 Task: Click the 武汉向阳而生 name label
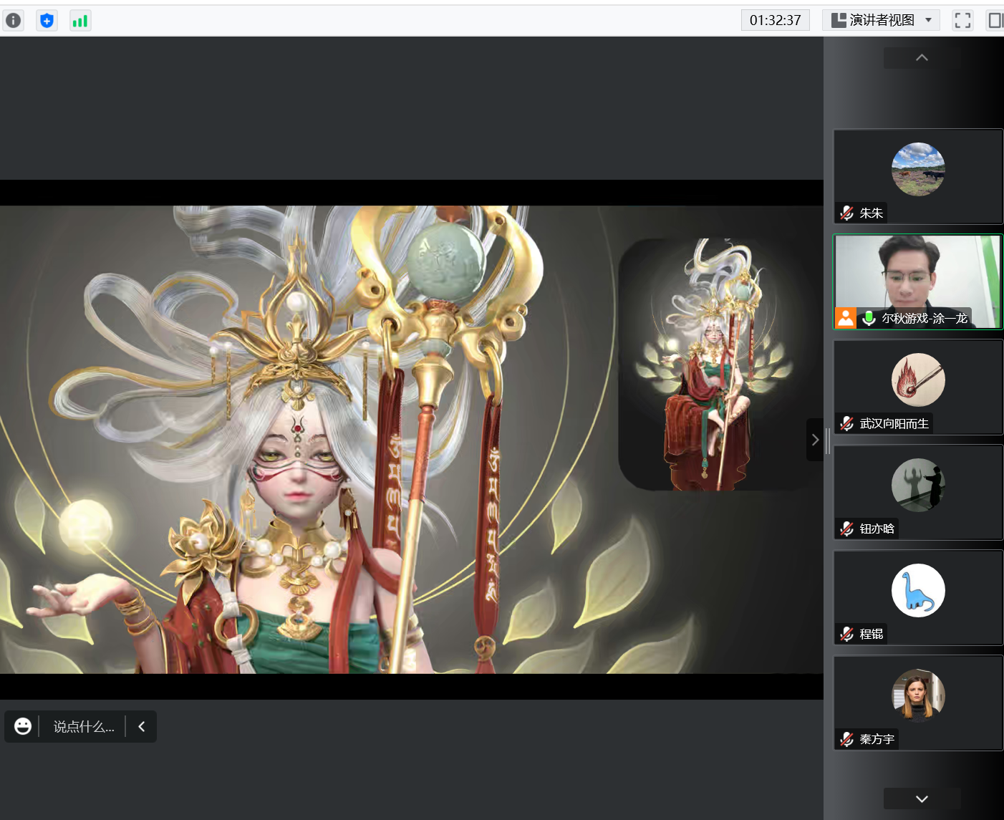pos(894,423)
